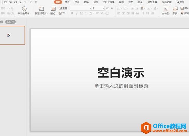The height and width of the screenshot is (136, 189).
Task: Expand the quick access toolbar customize arrow
Action: coord(36,2)
